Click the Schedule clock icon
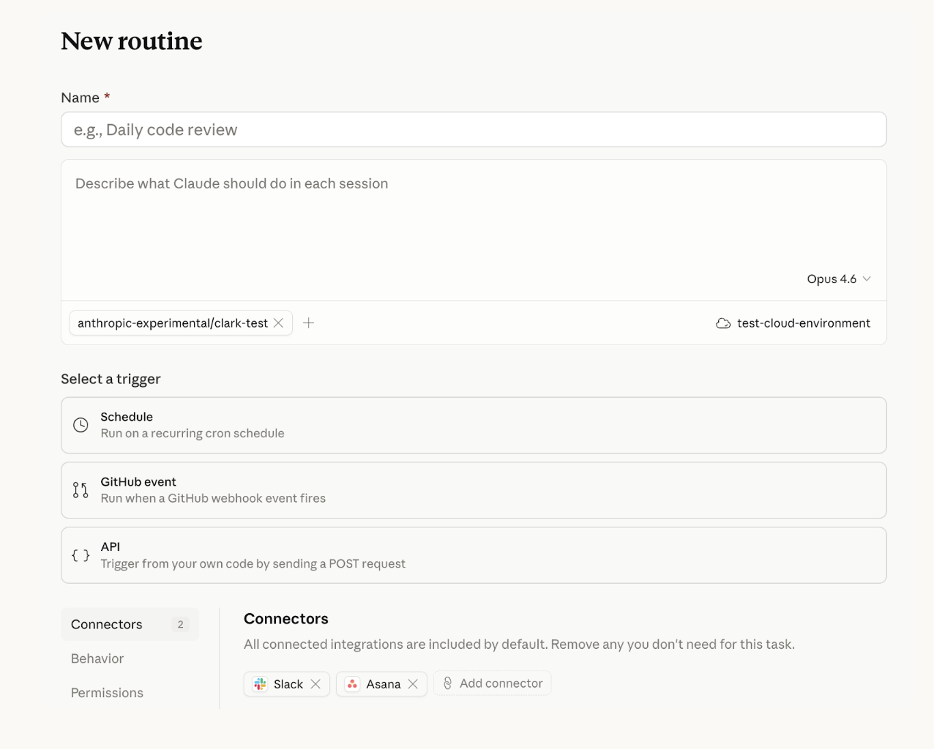The height and width of the screenshot is (749, 934). (81, 425)
